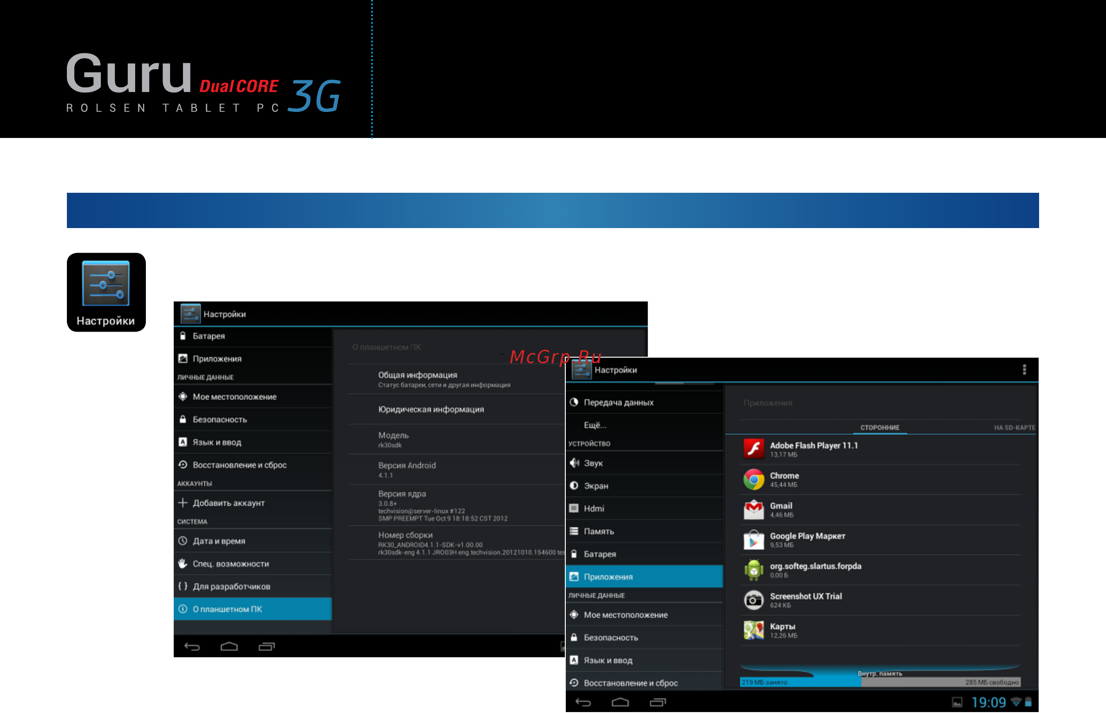Open Ещё... in right window

pyautogui.click(x=644, y=425)
